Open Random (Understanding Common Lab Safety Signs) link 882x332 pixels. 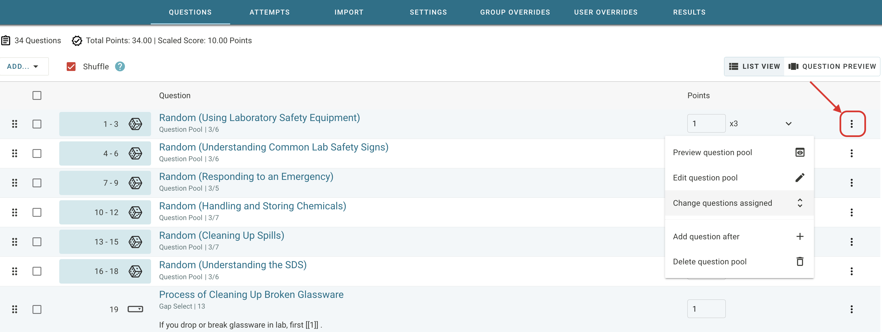click(x=273, y=147)
